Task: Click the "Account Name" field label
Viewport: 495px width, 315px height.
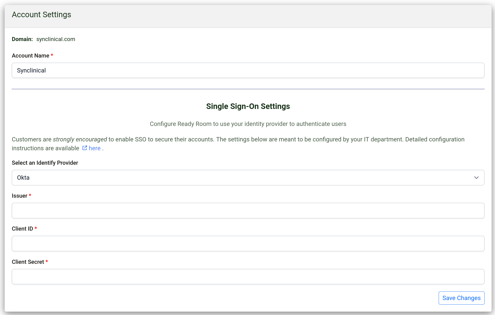Action: coord(30,55)
